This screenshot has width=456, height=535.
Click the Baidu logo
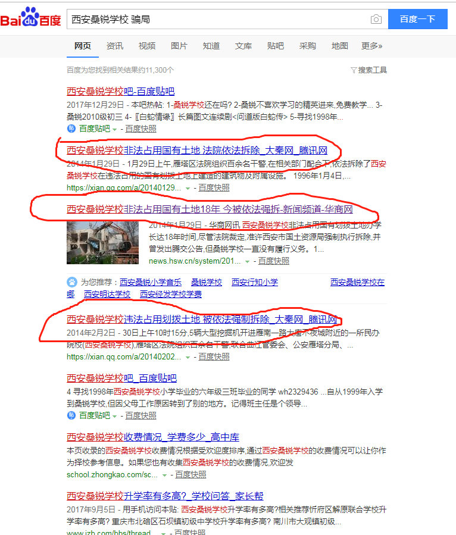coord(31,19)
